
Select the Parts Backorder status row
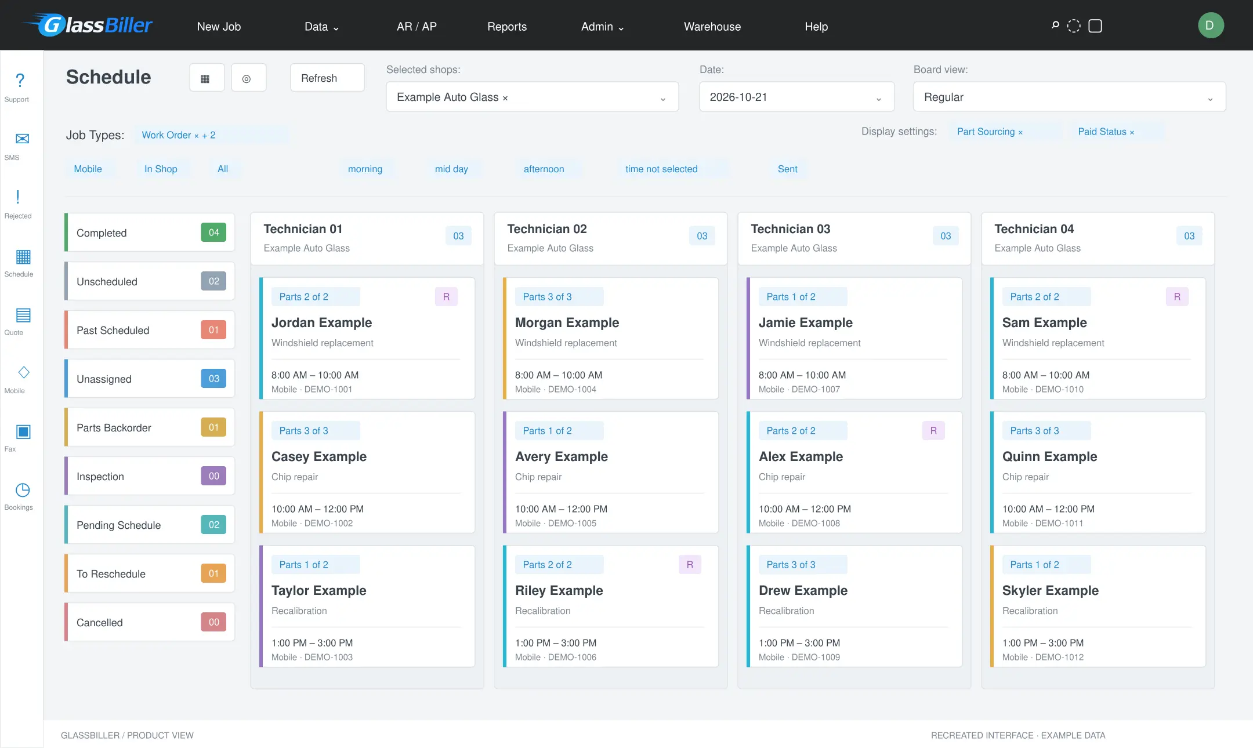coord(150,427)
